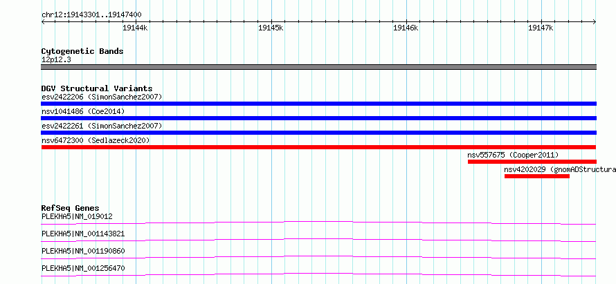Click the red bar under nsv6472300

pyautogui.click(x=318, y=147)
